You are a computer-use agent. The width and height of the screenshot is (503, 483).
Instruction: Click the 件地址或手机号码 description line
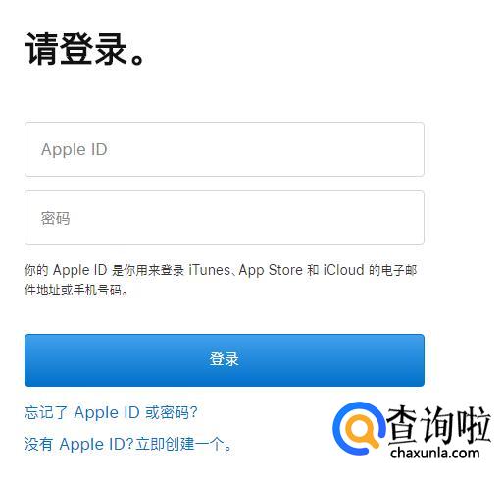[76, 290]
